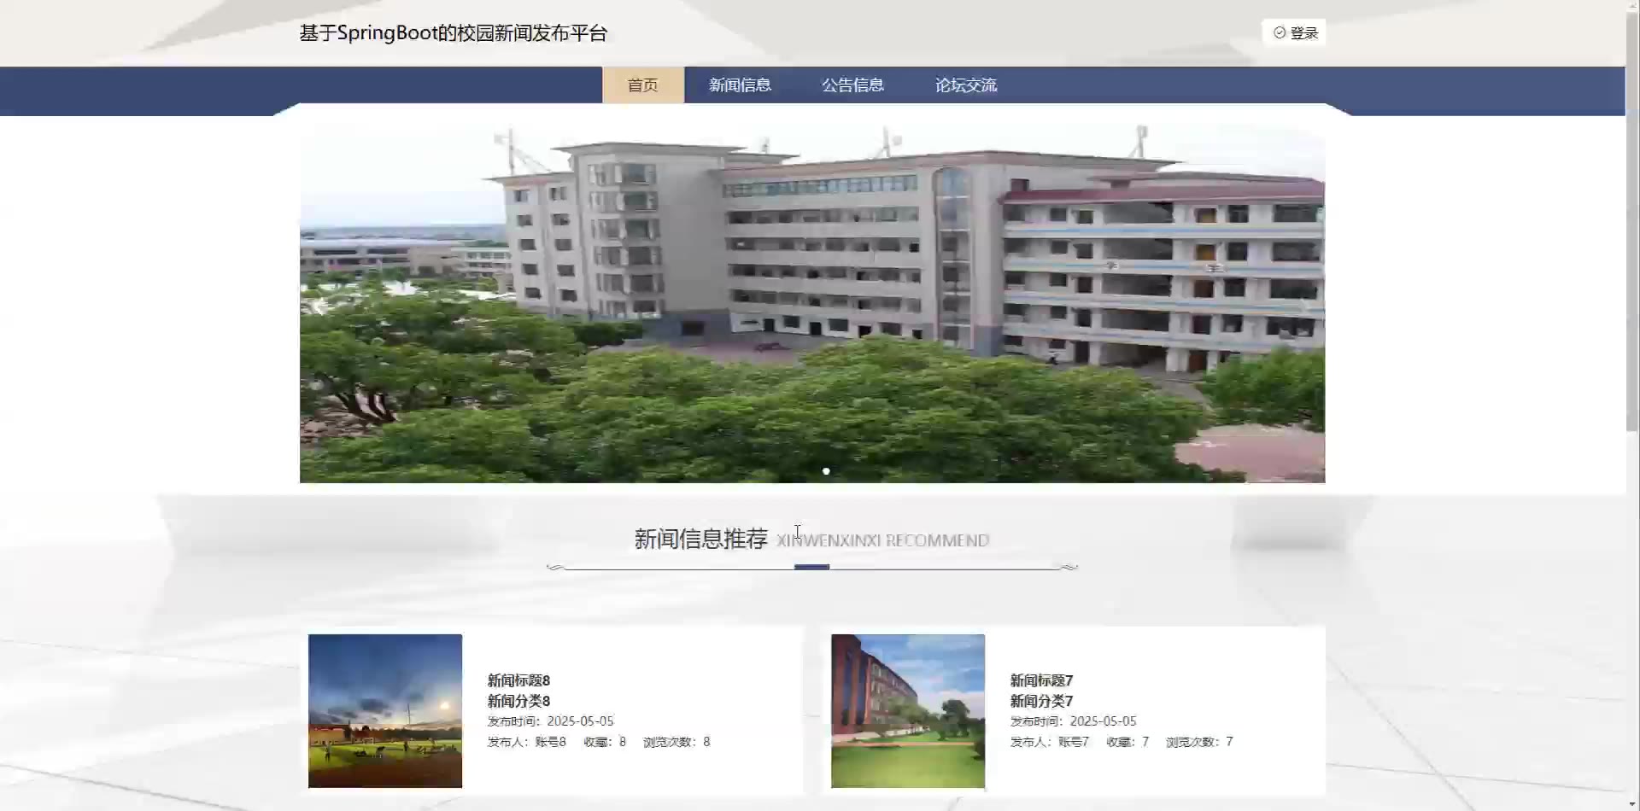Screen dimensions: 1640x811
Task: Click the 新闻标题8 news title
Action: click(x=518, y=680)
